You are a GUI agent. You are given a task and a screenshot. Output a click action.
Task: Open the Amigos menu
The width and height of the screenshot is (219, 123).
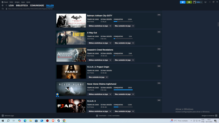17,2
